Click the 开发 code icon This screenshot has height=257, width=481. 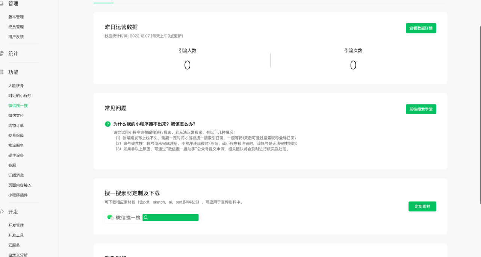pos(2,212)
